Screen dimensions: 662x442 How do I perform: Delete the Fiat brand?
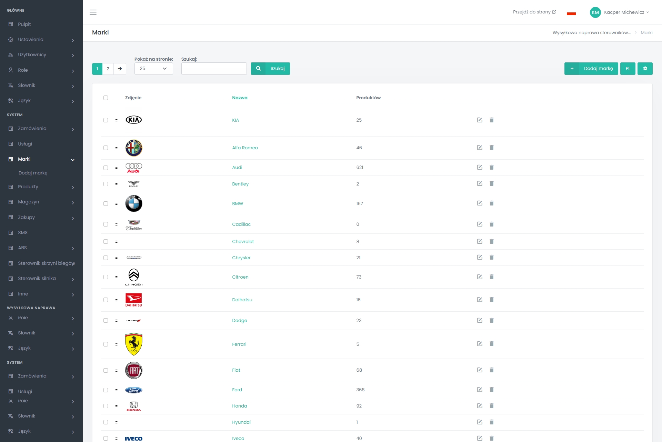492,370
